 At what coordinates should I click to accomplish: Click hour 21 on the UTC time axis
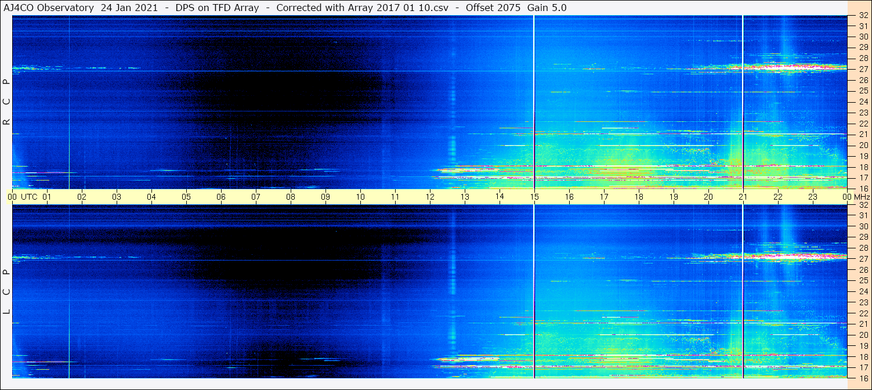tap(743, 197)
